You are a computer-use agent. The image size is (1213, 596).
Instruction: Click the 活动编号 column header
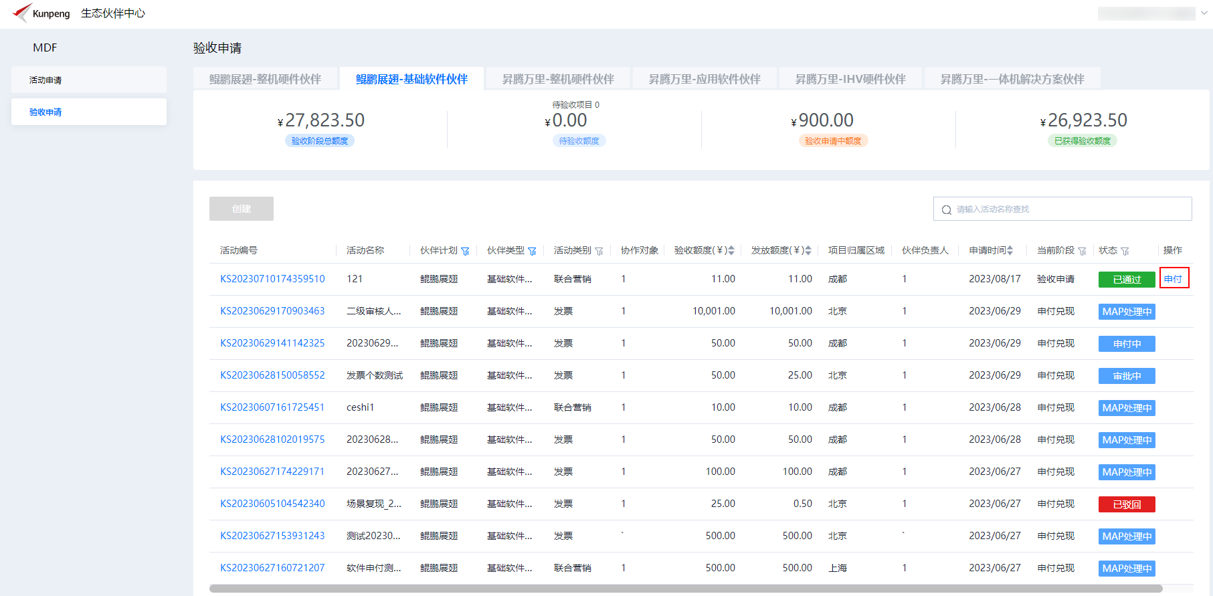[x=239, y=250]
